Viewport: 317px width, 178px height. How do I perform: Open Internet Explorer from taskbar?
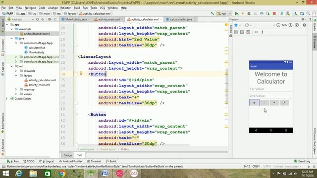[x=19, y=174]
